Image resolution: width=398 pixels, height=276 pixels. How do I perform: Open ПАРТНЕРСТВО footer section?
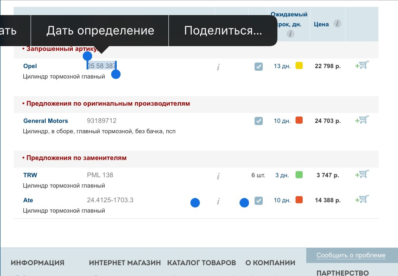(343, 273)
